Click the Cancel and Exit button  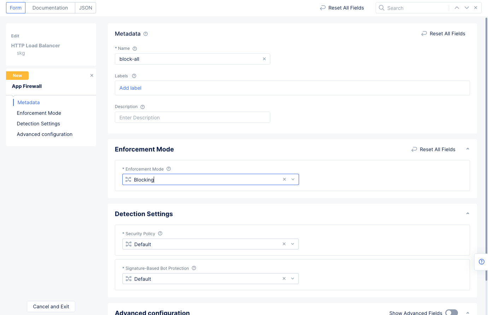click(x=51, y=307)
